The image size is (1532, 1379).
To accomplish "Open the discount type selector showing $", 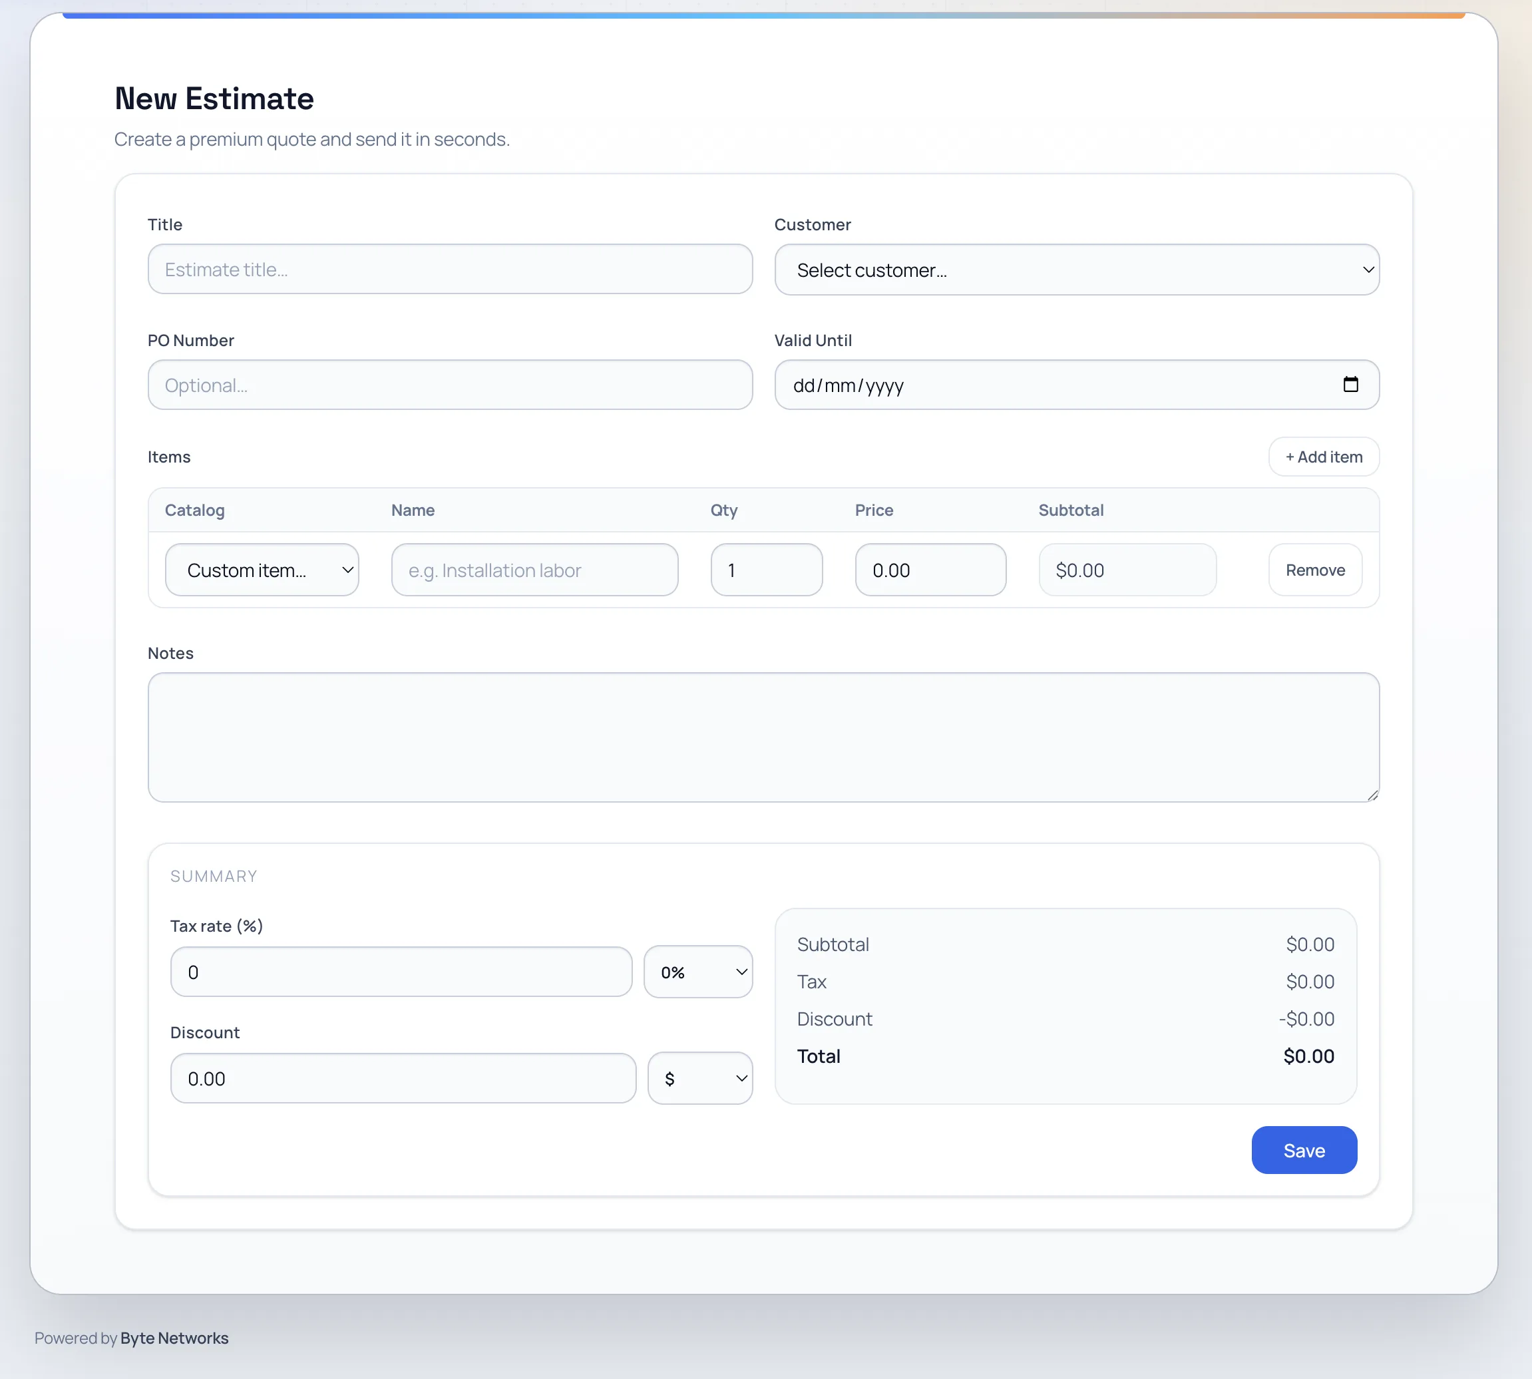I will pos(700,1078).
